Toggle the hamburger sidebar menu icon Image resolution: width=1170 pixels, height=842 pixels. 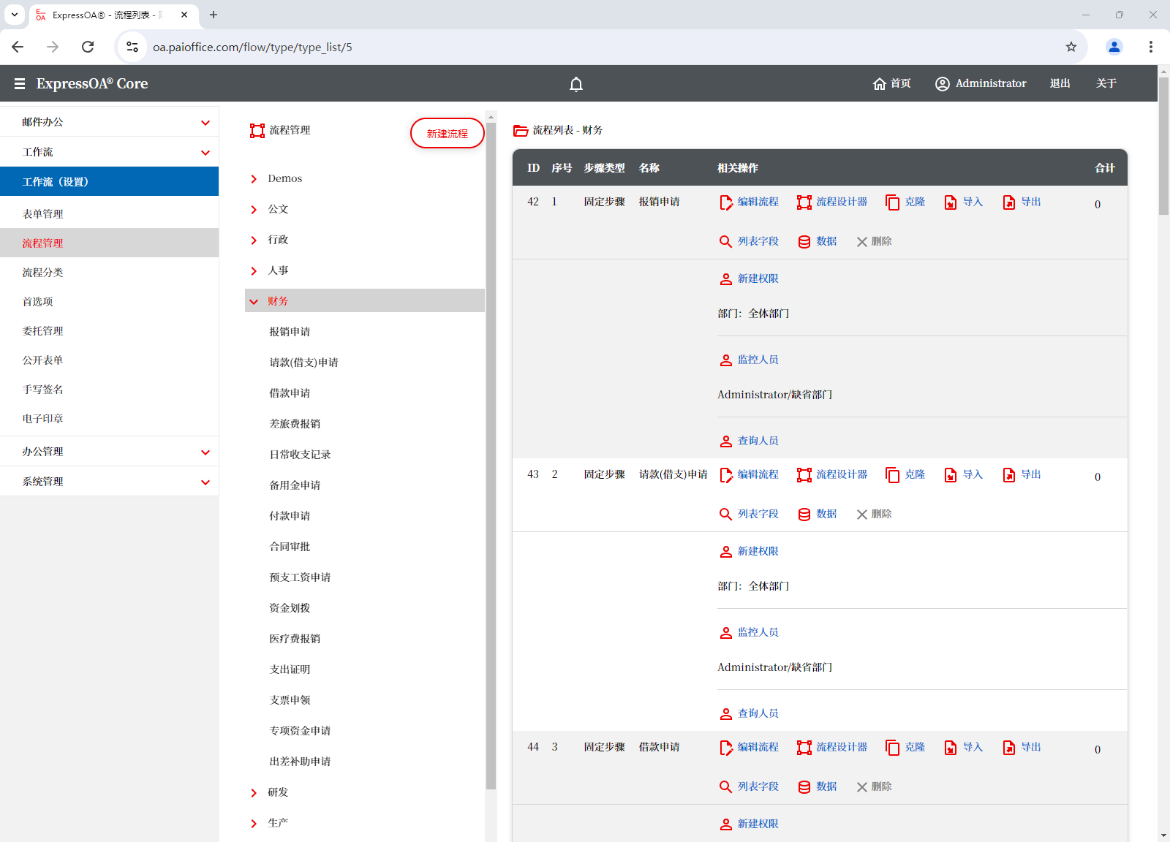pos(20,84)
